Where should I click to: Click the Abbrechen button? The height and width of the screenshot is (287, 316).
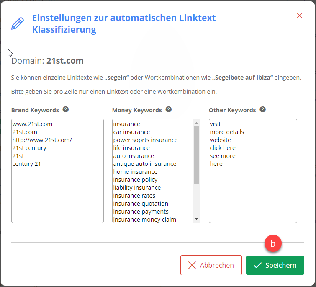tap(211, 265)
